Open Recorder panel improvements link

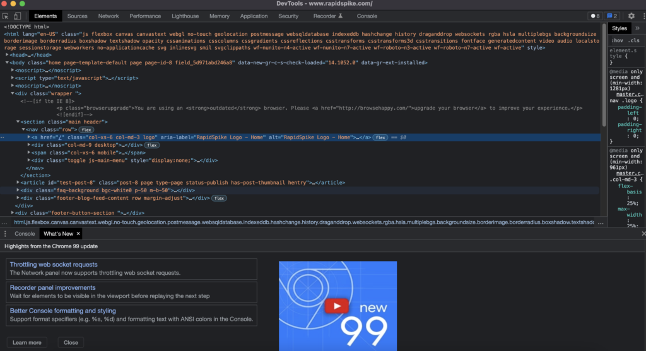52,287
